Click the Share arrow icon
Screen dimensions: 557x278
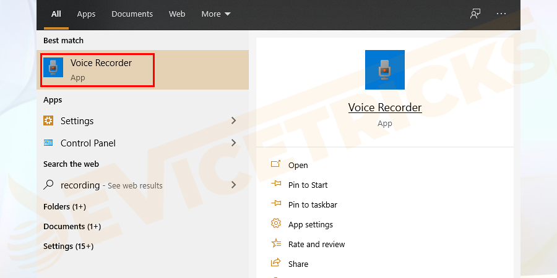(x=275, y=263)
